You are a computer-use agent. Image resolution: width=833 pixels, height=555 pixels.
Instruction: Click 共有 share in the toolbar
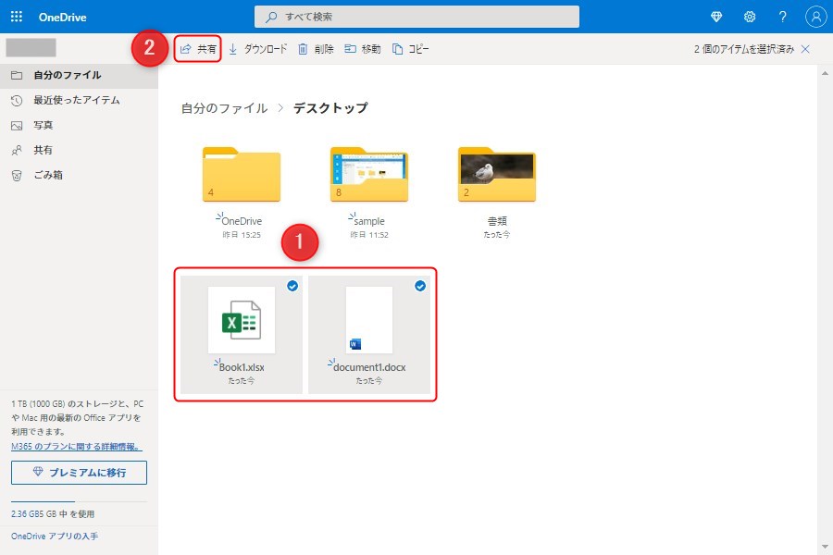pyautogui.click(x=198, y=49)
